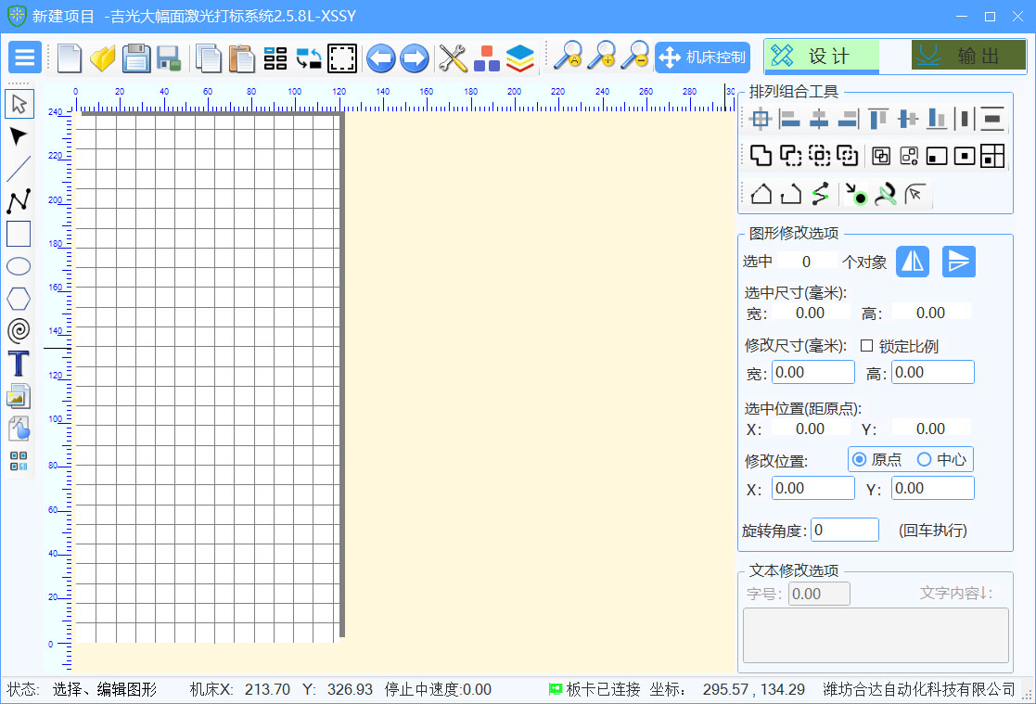Screen dimensions: 1036x704
Task: Open the stacked layers icon
Action: [520, 58]
